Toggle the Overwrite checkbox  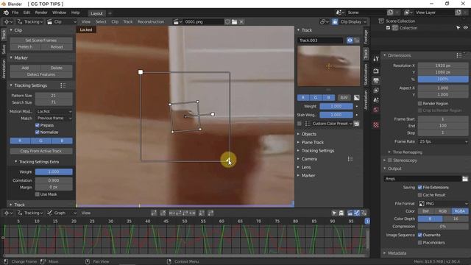(420, 235)
